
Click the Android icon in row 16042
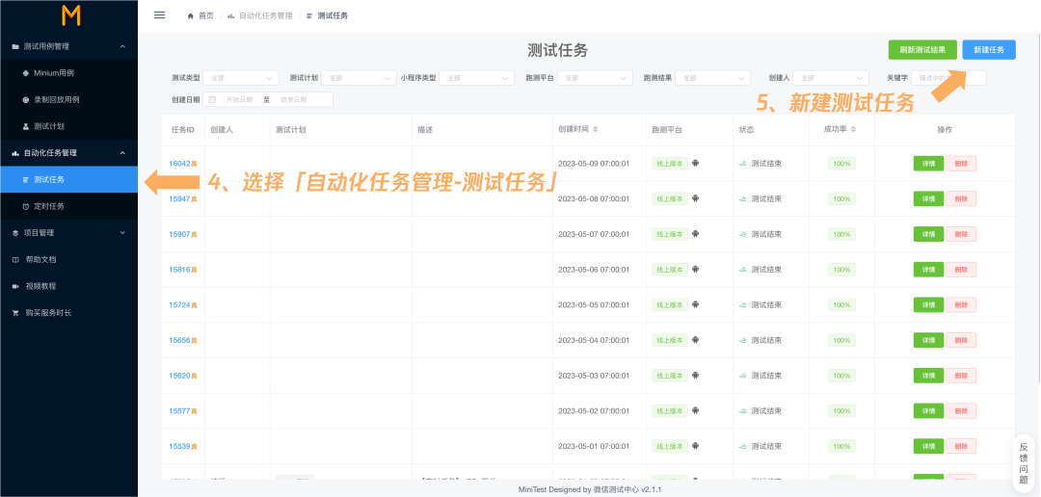[695, 163]
